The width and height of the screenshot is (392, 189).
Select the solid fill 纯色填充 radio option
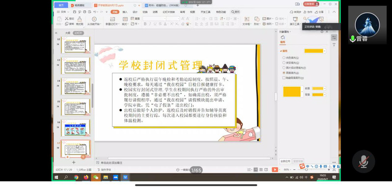(284, 58)
